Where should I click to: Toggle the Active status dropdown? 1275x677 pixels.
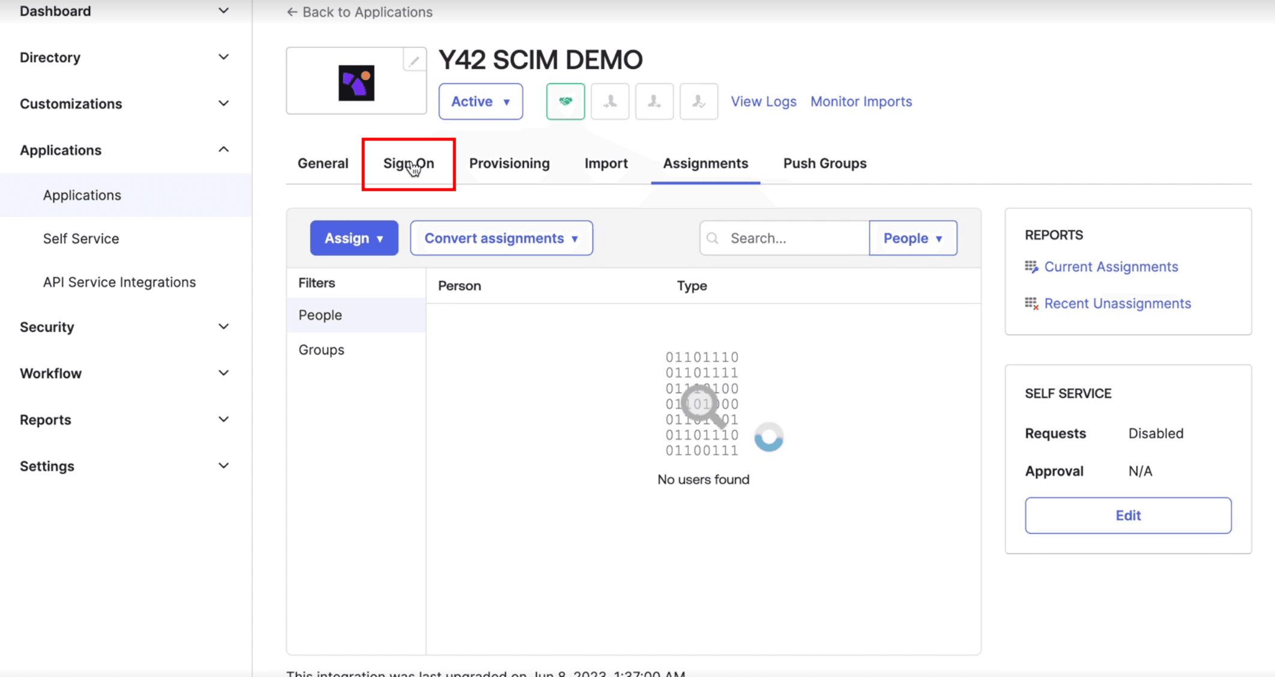point(480,101)
